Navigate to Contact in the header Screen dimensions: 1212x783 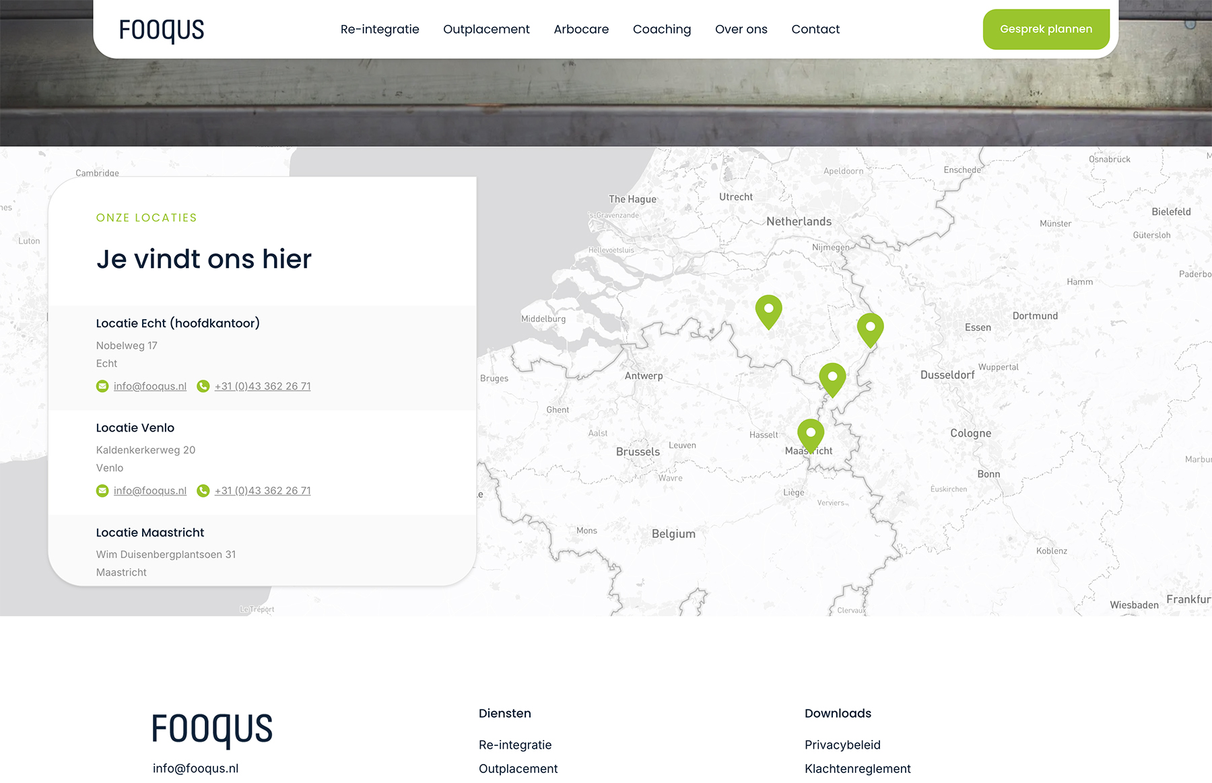click(815, 29)
